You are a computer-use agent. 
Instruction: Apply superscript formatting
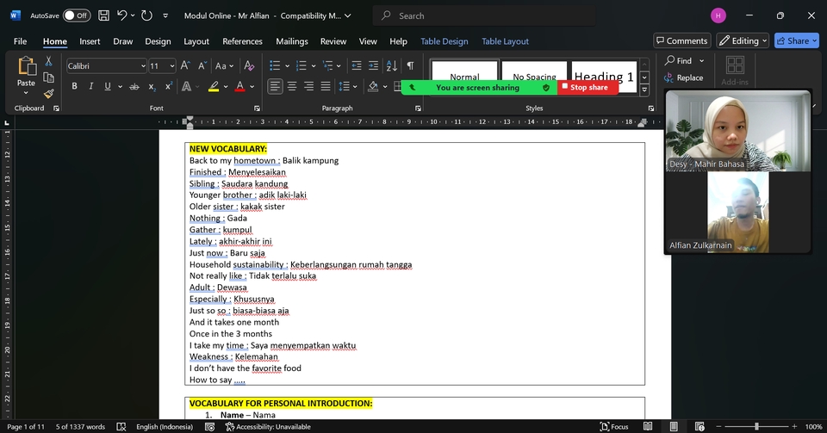click(x=169, y=86)
